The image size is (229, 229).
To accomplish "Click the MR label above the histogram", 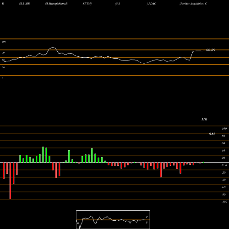I will [204, 119].
